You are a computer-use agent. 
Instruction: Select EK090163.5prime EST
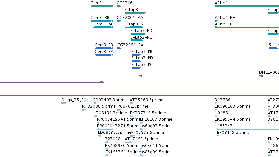[x=216, y=110]
